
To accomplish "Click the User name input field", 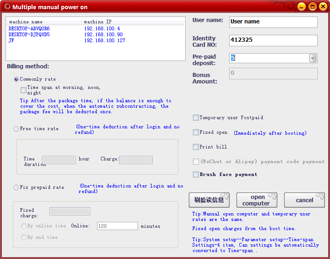I will click(x=273, y=22).
